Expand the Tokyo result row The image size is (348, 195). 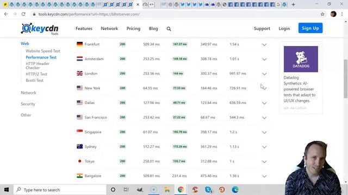[x=264, y=161]
